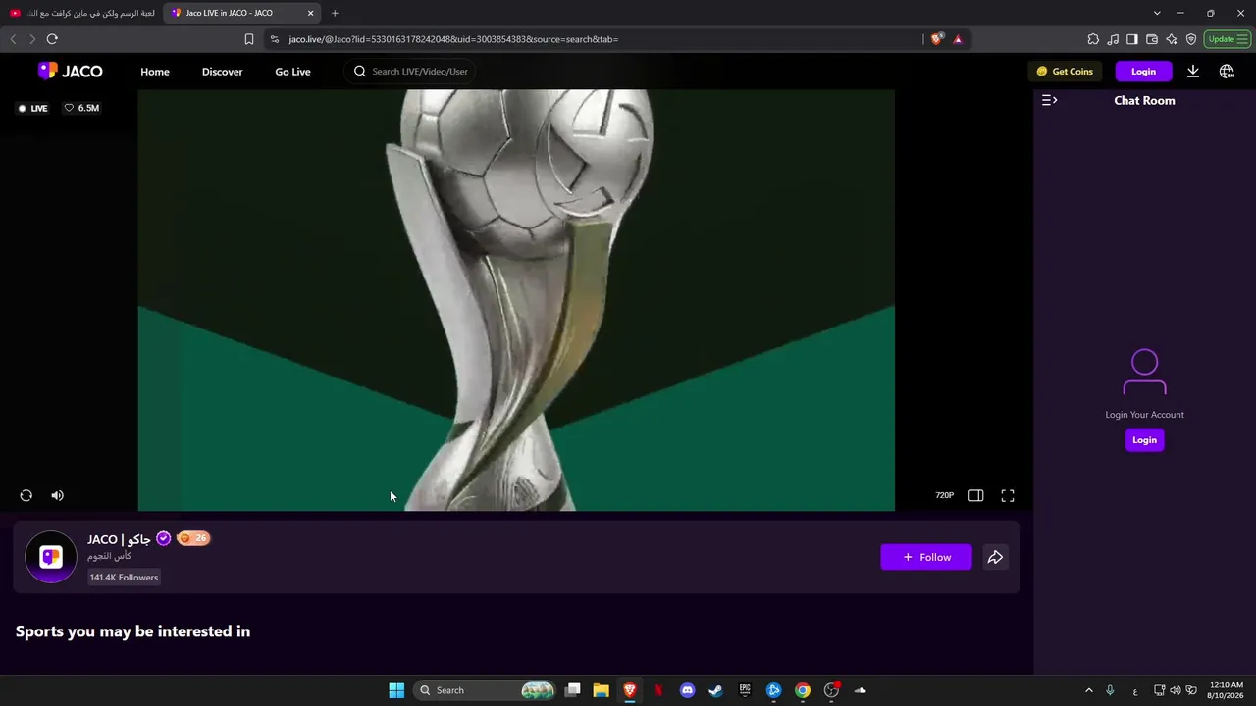Image resolution: width=1256 pixels, height=706 pixels.
Task: Toggle theater mode in the player
Action: [x=975, y=496]
